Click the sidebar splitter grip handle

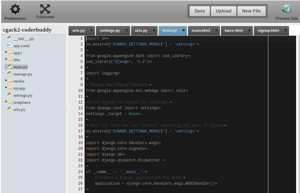(x=67, y=110)
